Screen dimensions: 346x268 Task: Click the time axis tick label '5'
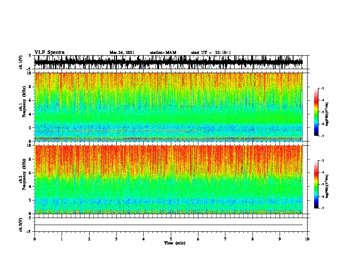(x=171, y=239)
